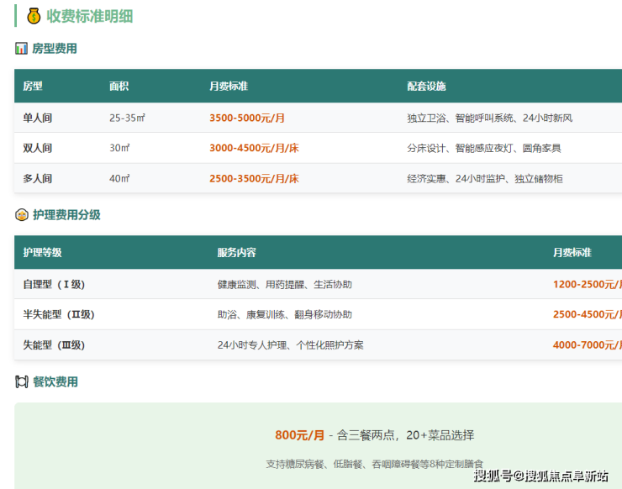Click the 3000-4500元/月/床 price
622x489 pixels.
click(x=254, y=148)
